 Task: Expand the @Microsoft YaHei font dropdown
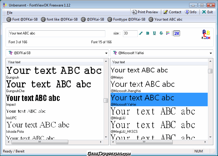pos(211,53)
